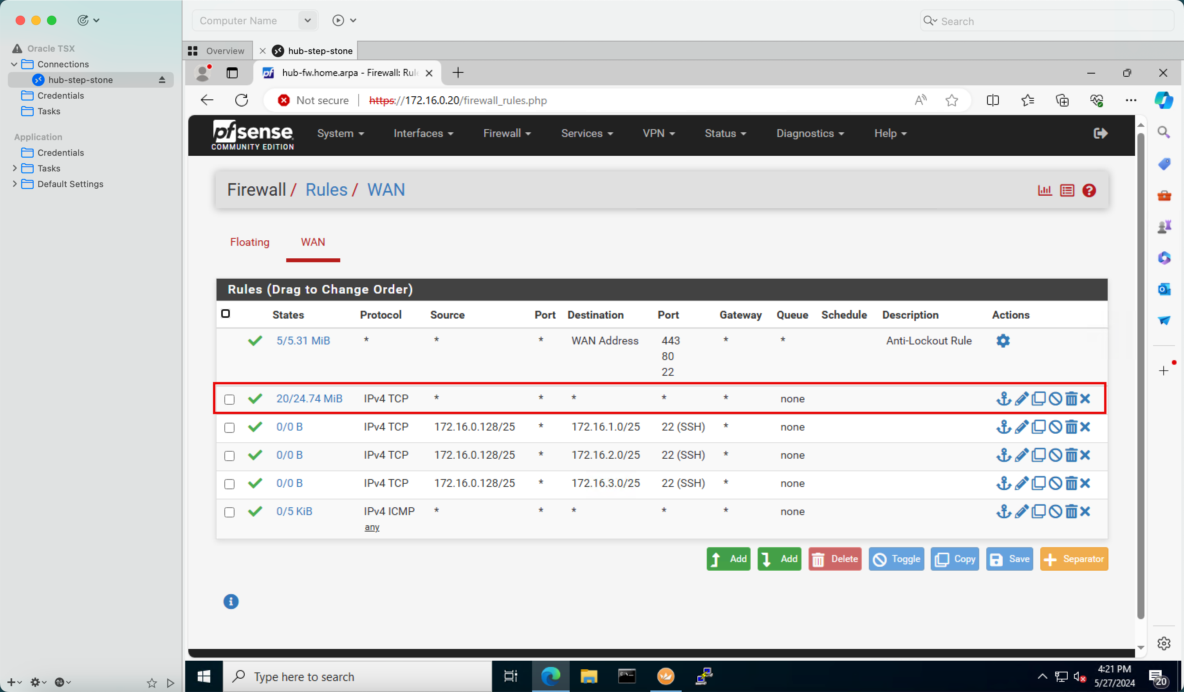This screenshot has width=1184, height=692.
Task: Click the browser address bar URL
Action: click(x=458, y=101)
